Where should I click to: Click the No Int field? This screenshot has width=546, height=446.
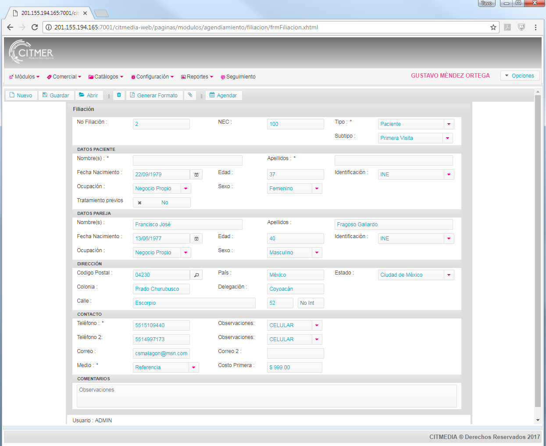coord(311,303)
